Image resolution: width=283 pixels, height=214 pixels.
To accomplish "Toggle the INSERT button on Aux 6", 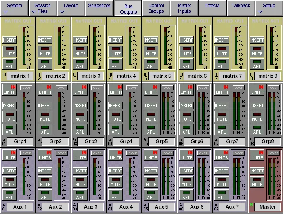I will coord(187,171).
